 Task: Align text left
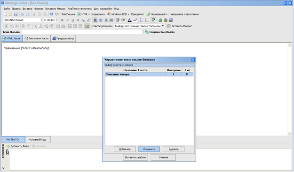coord(95,20)
